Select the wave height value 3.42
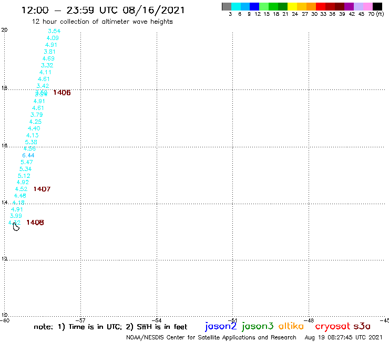This screenshot has width=389, height=342. click(43, 86)
